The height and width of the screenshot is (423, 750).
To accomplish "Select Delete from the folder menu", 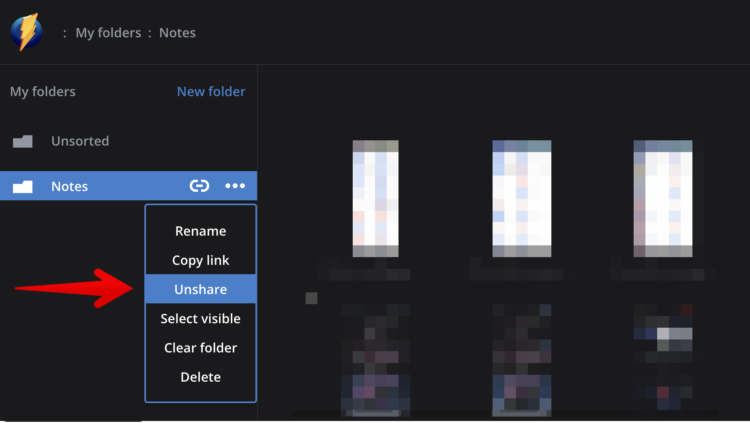I will pyautogui.click(x=200, y=377).
